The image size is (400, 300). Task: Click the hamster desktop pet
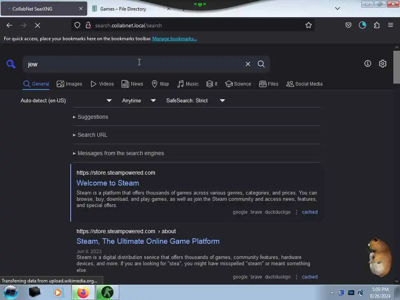coord(379,257)
